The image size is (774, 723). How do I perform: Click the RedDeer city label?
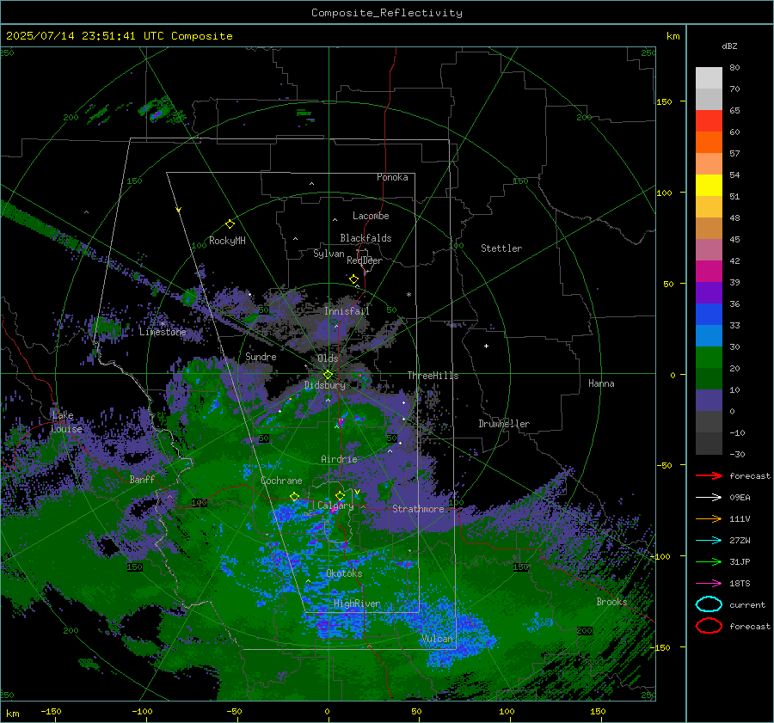(x=365, y=260)
